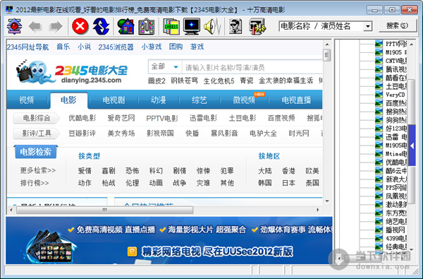The width and height of the screenshot is (423, 279).
Task: Go back using the left arrow icon
Action: [x=35, y=27]
